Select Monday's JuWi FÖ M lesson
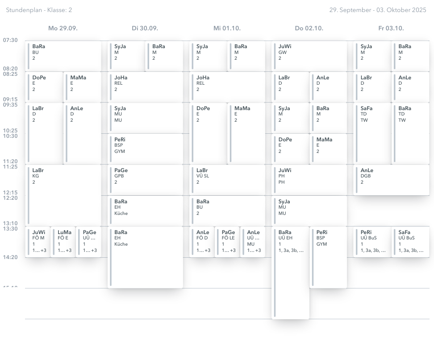 coord(38,242)
